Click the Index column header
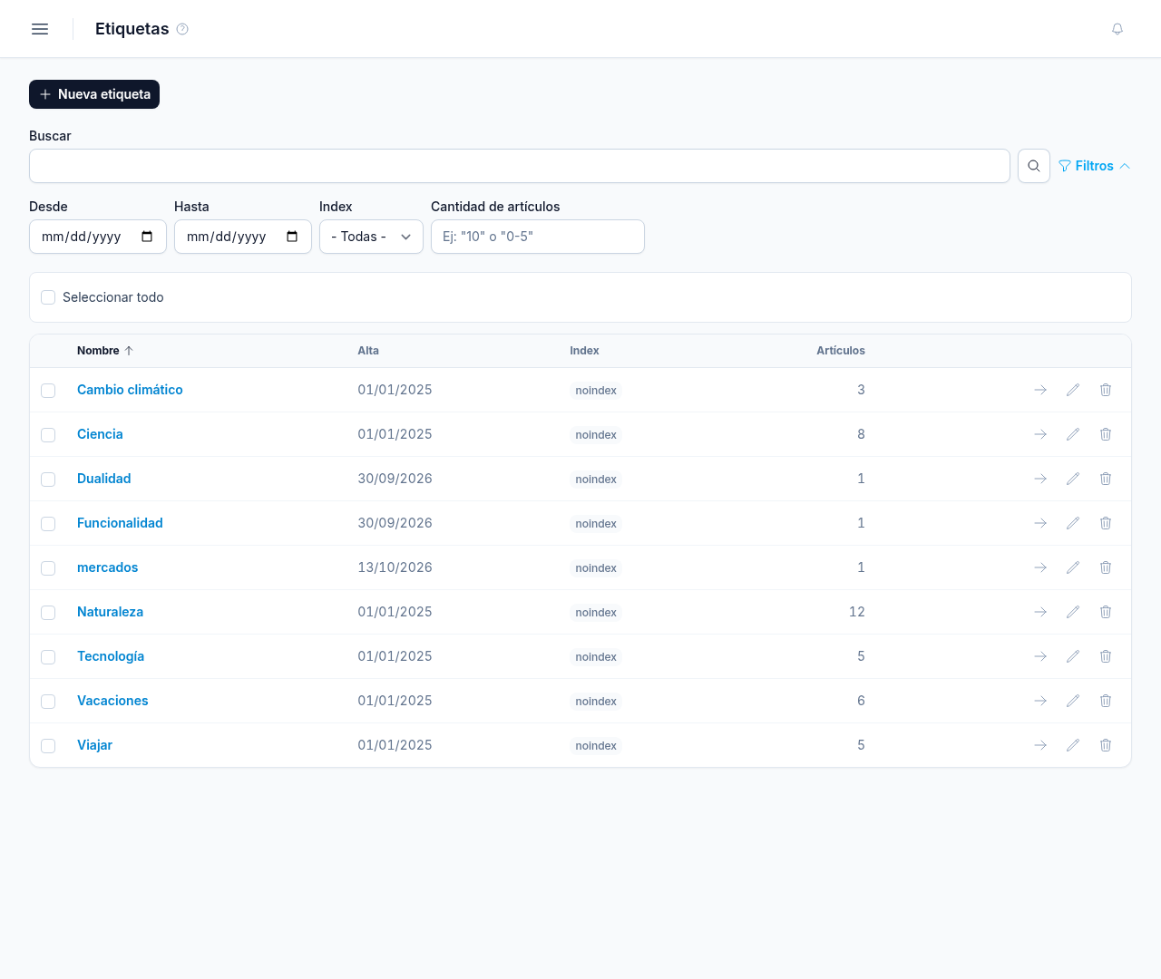 [584, 351]
